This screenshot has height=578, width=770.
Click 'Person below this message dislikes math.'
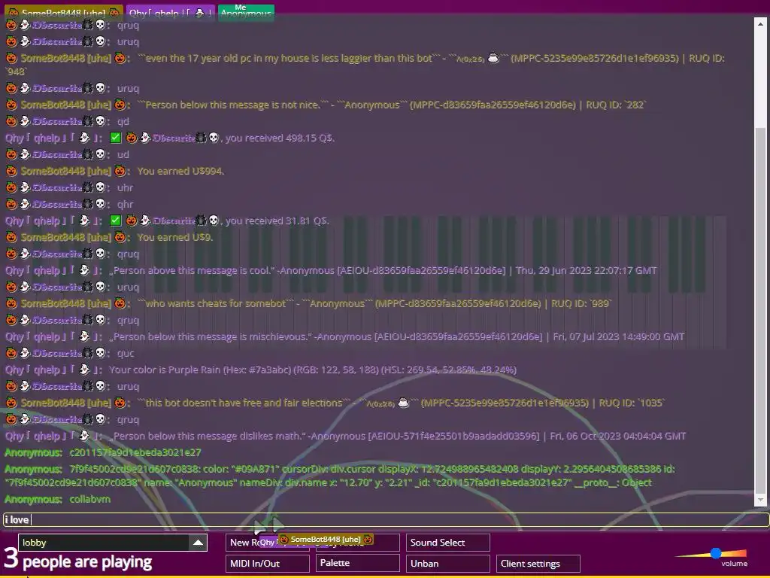(x=207, y=436)
